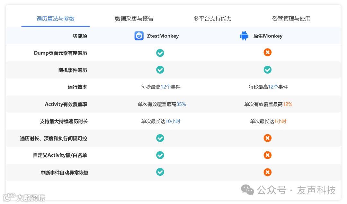
Task: Click the 单次有效覆盖最高12% cell
Action: click(268, 104)
